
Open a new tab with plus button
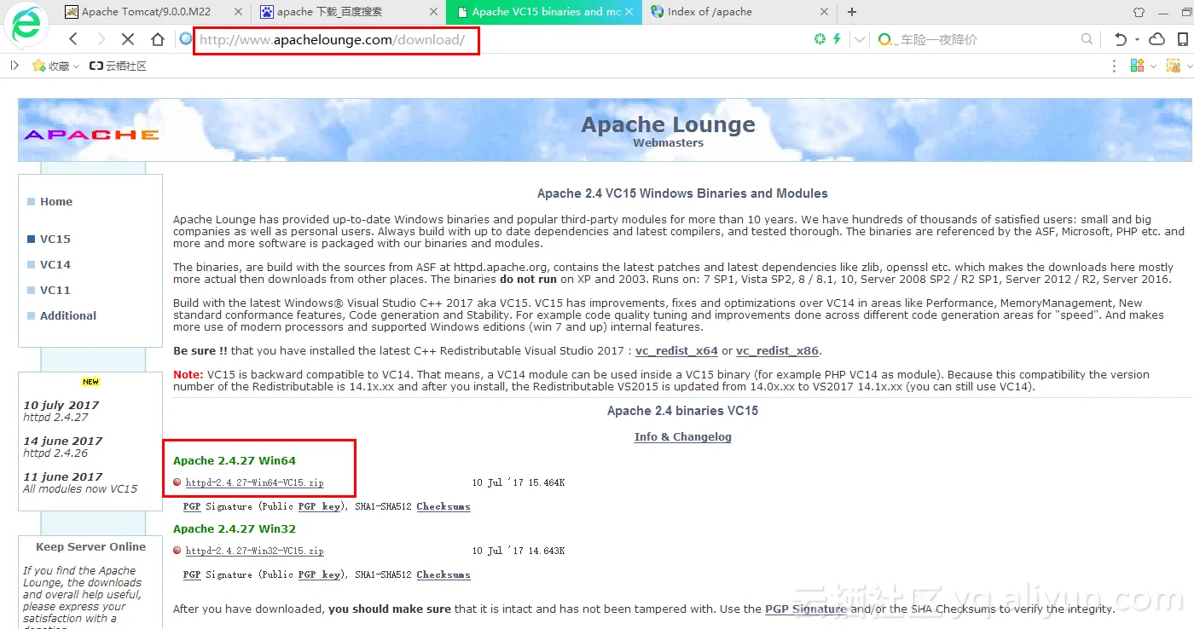click(851, 12)
